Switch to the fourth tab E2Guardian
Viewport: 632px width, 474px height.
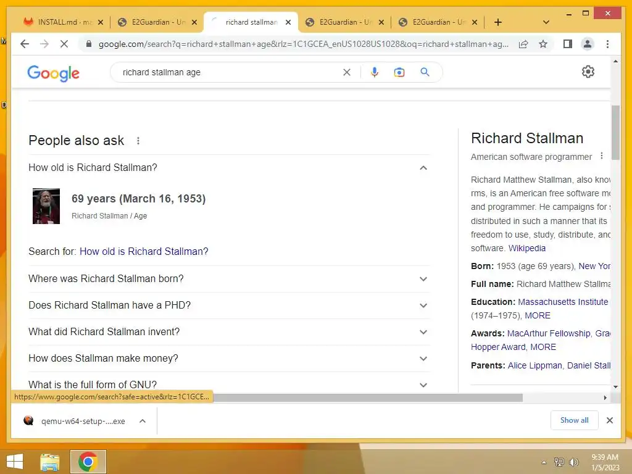tap(344, 22)
